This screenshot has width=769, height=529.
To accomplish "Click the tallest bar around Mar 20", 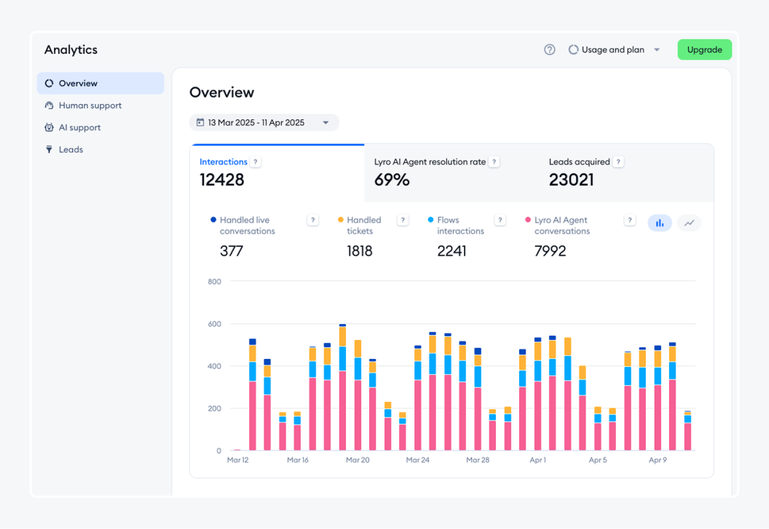I will (x=340, y=385).
